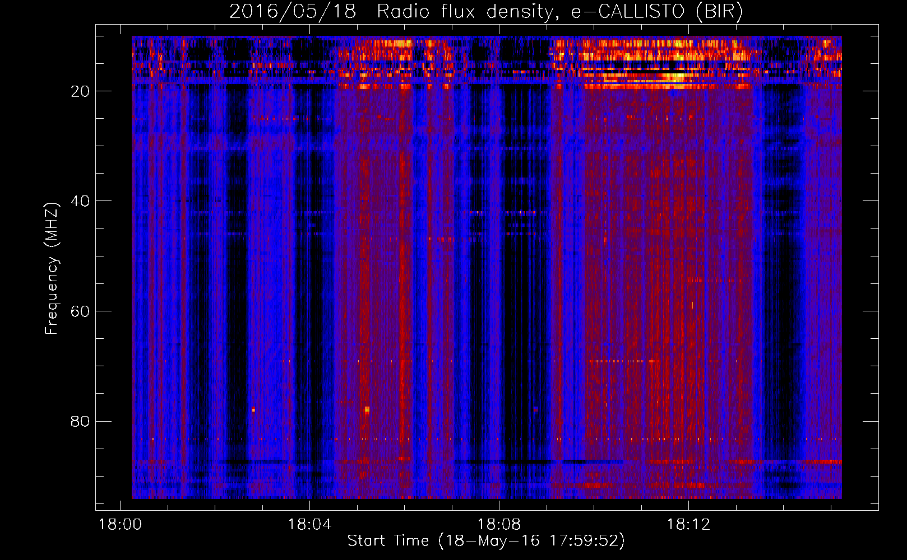Click the plot title "2016/05/18 Radio flux density, e-CALLISTO (BIR)"
This screenshot has width=907, height=560.
pyautogui.click(x=486, y=12)
